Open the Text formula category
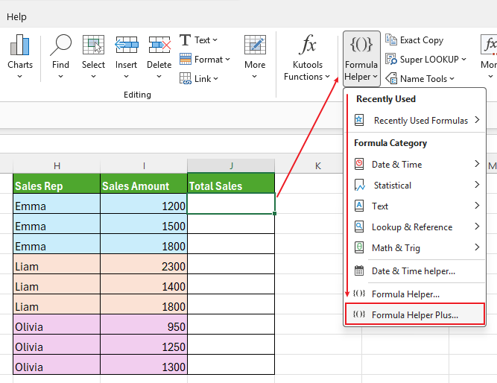 [415, 206]
